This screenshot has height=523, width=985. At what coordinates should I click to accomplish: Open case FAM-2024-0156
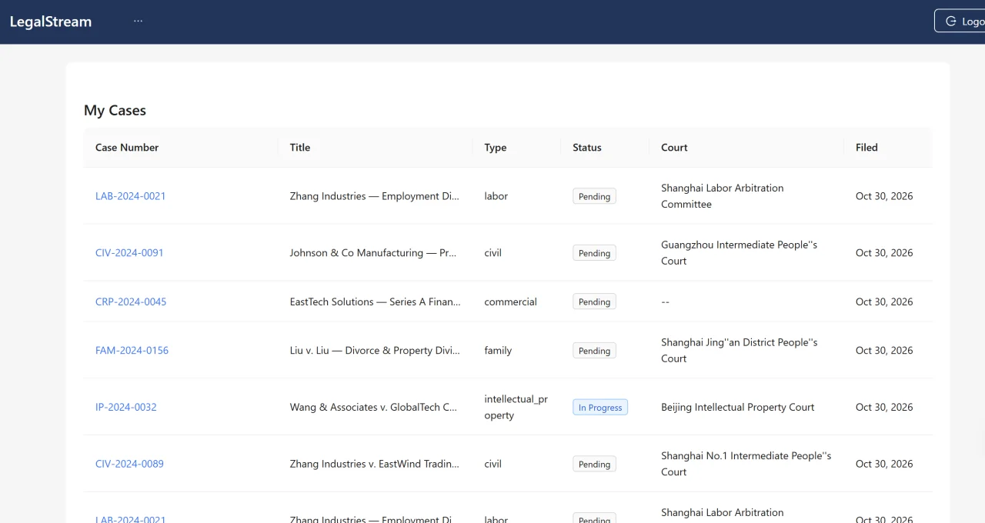(x=132, y=351)
